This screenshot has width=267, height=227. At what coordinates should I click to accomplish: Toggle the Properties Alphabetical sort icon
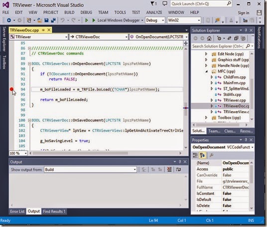point(202,155)
